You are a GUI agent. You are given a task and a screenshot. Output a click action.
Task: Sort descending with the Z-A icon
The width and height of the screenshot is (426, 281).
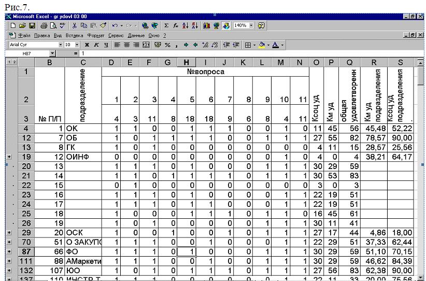pos(195,26)
